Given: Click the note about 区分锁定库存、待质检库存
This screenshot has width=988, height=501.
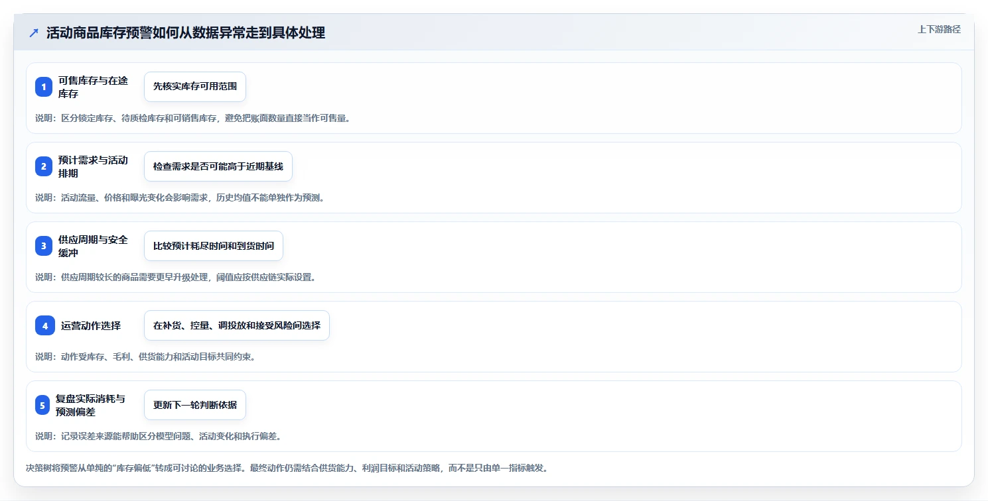Looking at the screenshot, I should tap(192, 118).
